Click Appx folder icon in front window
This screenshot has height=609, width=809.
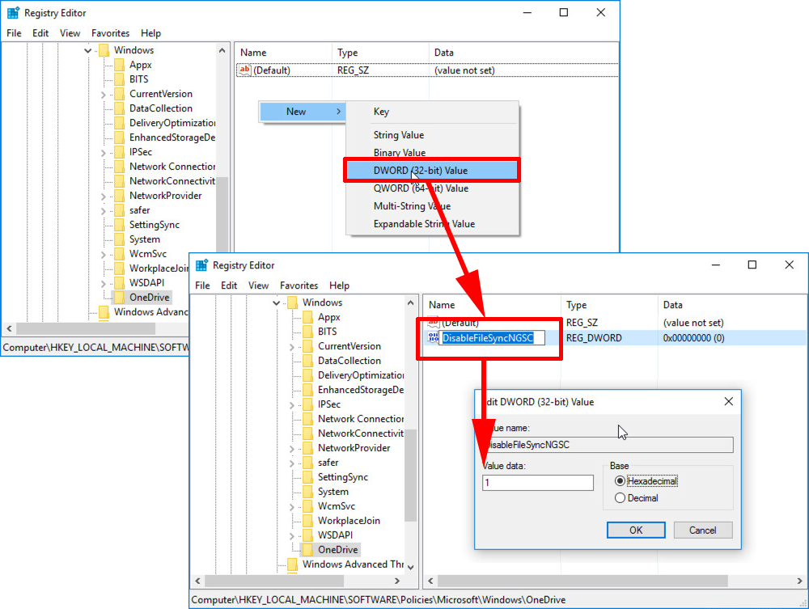coord(307,317)
